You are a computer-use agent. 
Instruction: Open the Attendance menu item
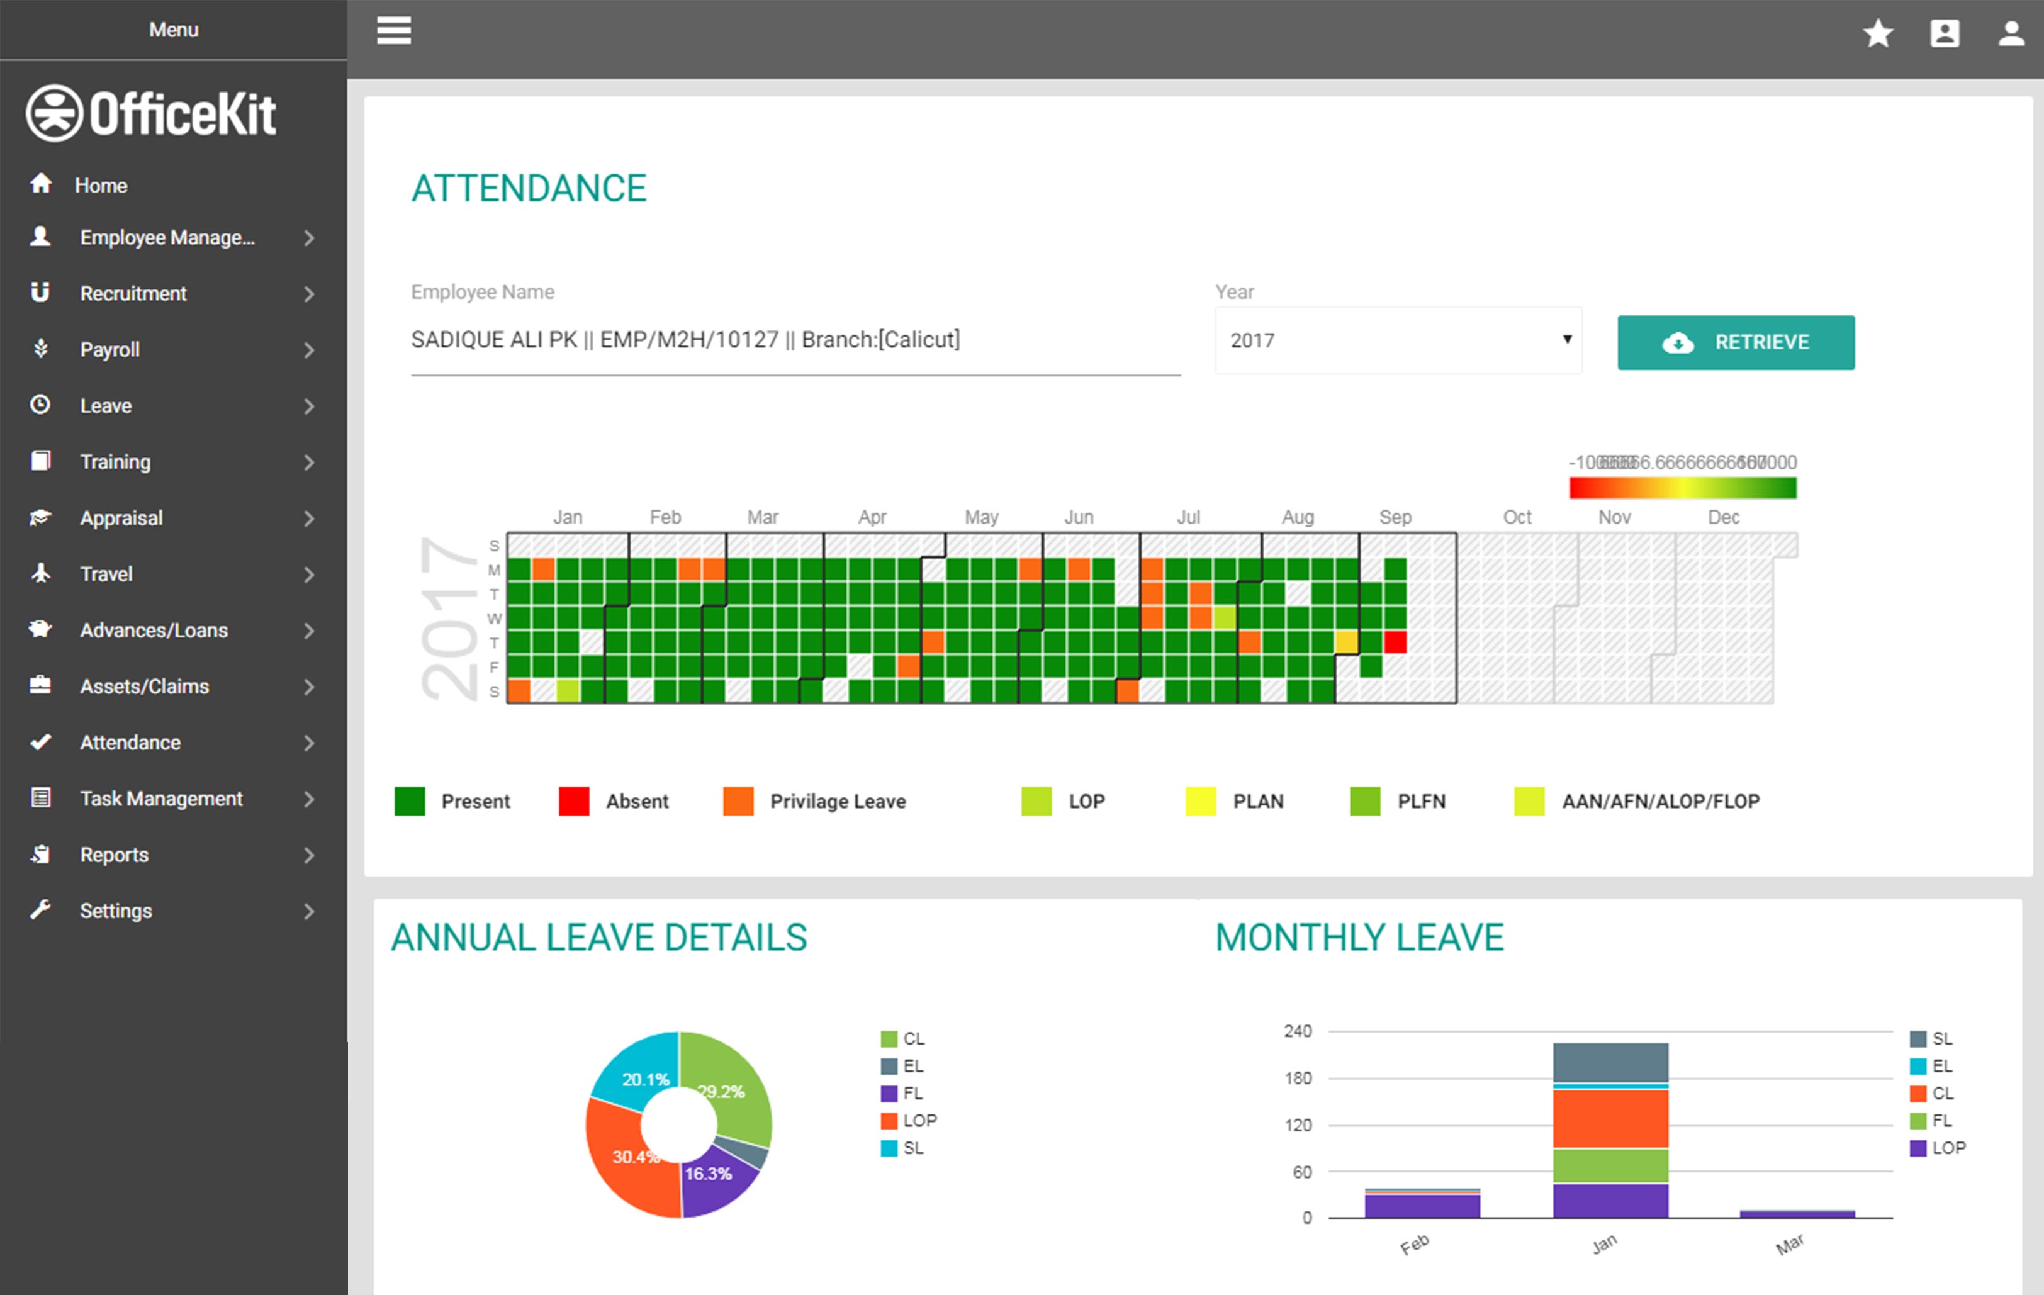pyautogui.click(x=173, y=743)
